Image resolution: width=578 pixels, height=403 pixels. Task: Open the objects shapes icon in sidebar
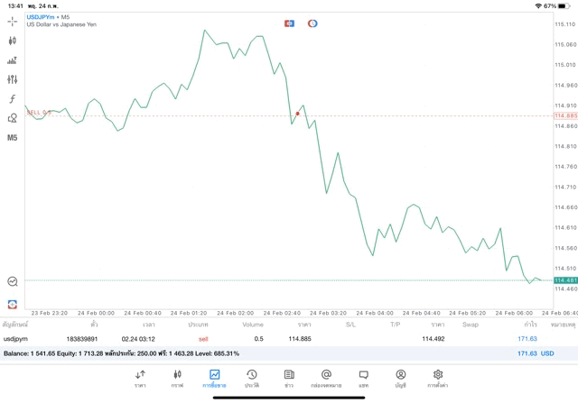[13, 118]
